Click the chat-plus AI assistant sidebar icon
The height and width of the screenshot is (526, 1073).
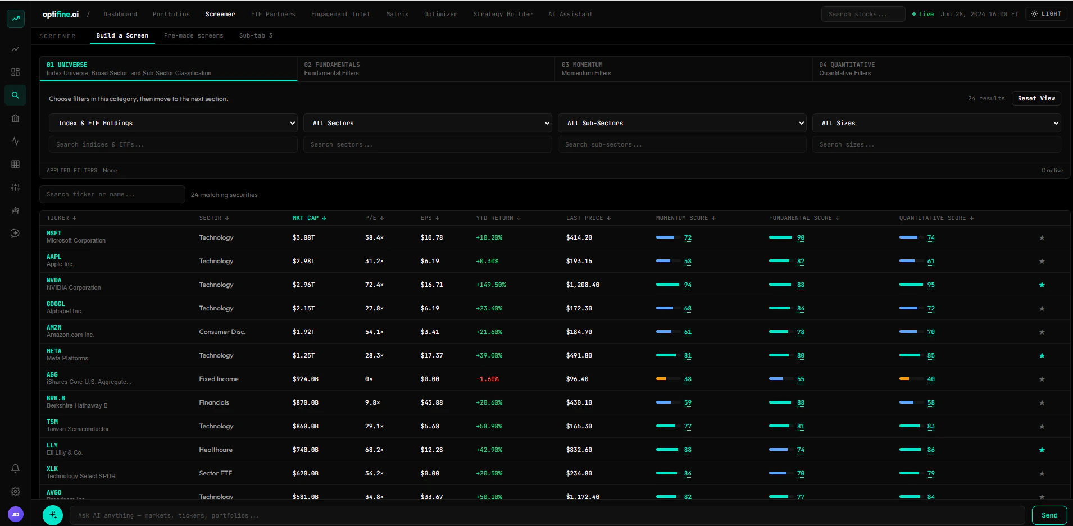pos(15,234)
